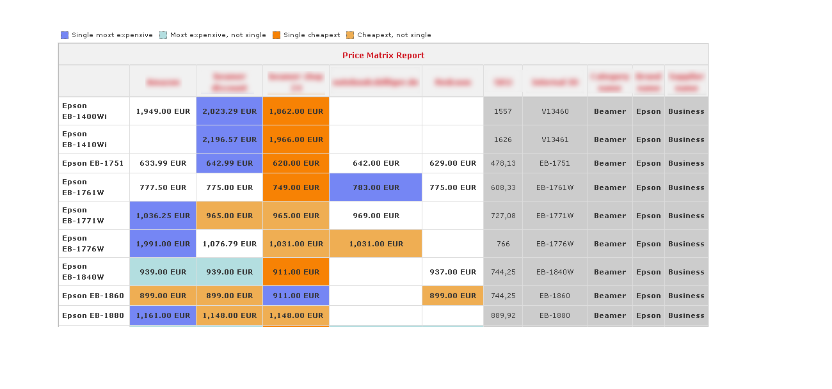The height and width of the screenshot is (389, 832).
Task: Click the 1,161.00 EUR price cell
Action: coord(163,315)
